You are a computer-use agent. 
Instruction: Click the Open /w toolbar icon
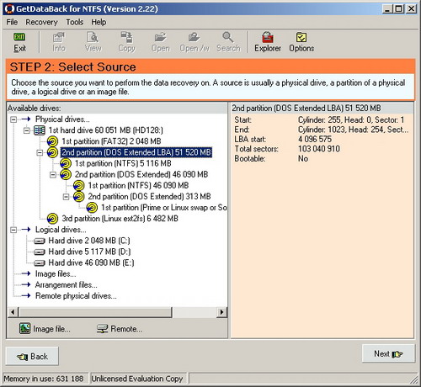coord(194,37)
